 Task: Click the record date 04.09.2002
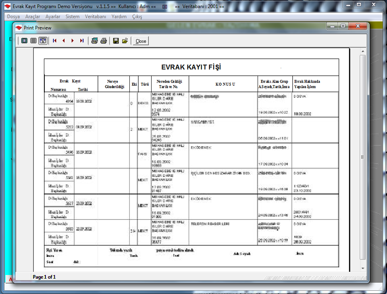[x=84, y=127]
